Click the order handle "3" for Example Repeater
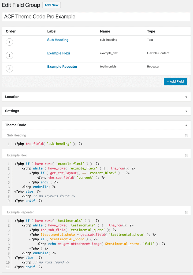The width and height of the screenshot is (193, 275). 9,69
